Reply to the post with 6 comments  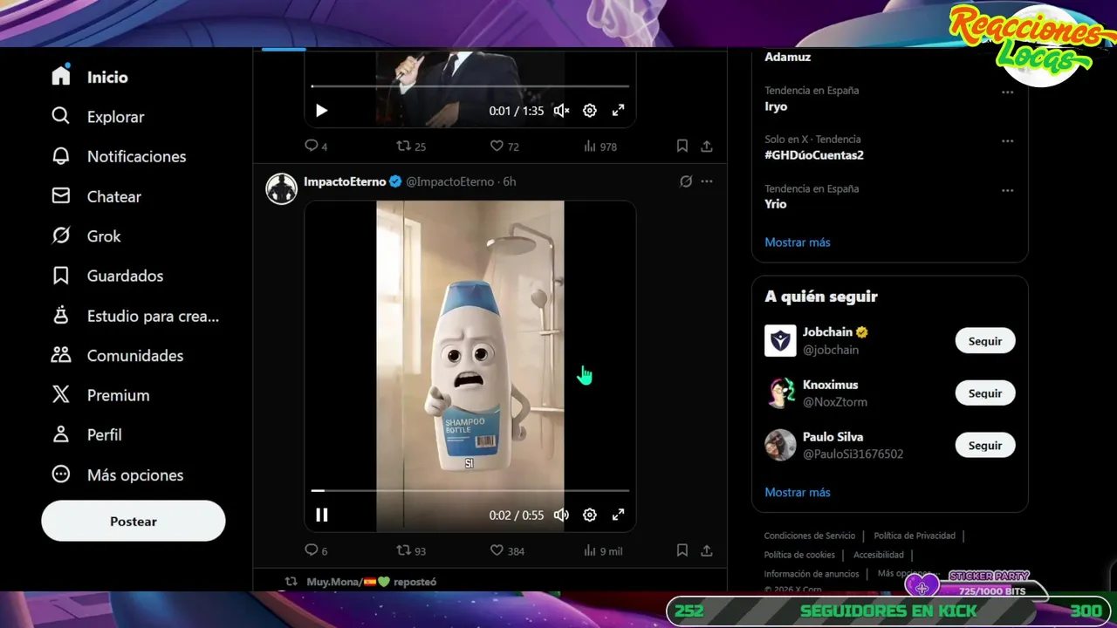(316, 551)
